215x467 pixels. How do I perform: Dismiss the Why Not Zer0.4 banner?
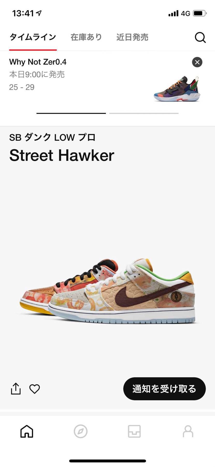[x=197, y=62]
